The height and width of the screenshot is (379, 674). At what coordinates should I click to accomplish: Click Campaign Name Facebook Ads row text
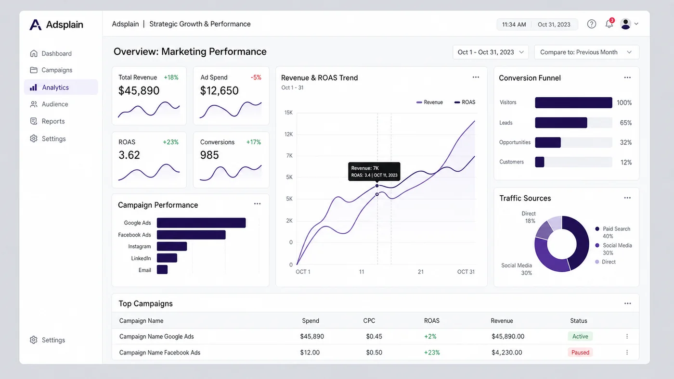coord(160,353)
